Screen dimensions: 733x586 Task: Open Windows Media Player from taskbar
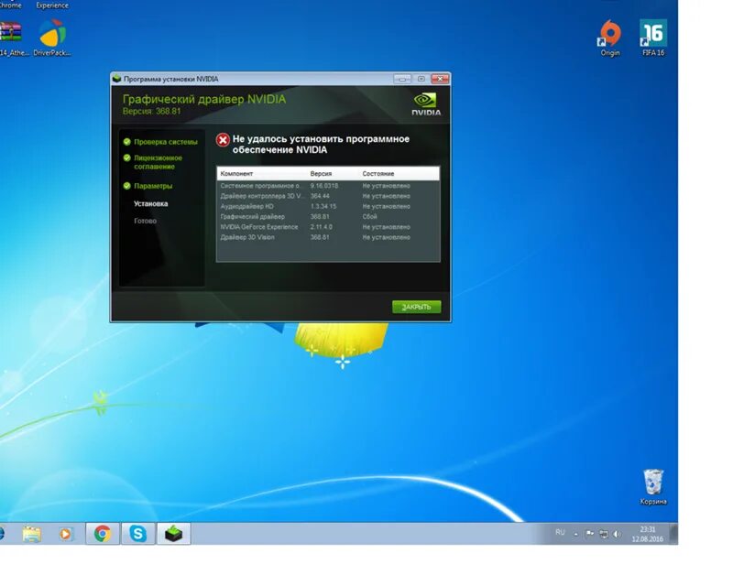point(65,534)
